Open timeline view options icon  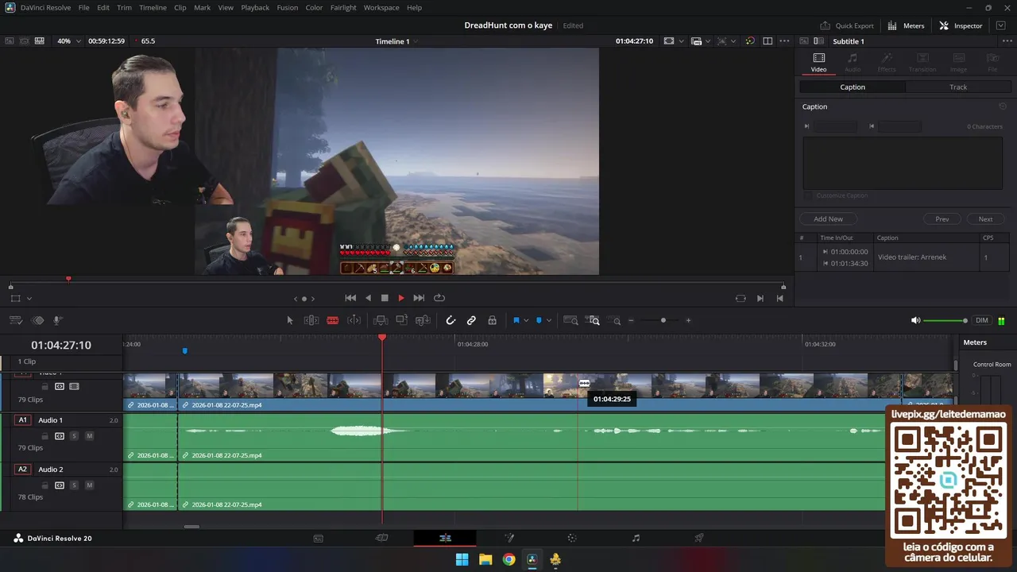tap(15, 320)
